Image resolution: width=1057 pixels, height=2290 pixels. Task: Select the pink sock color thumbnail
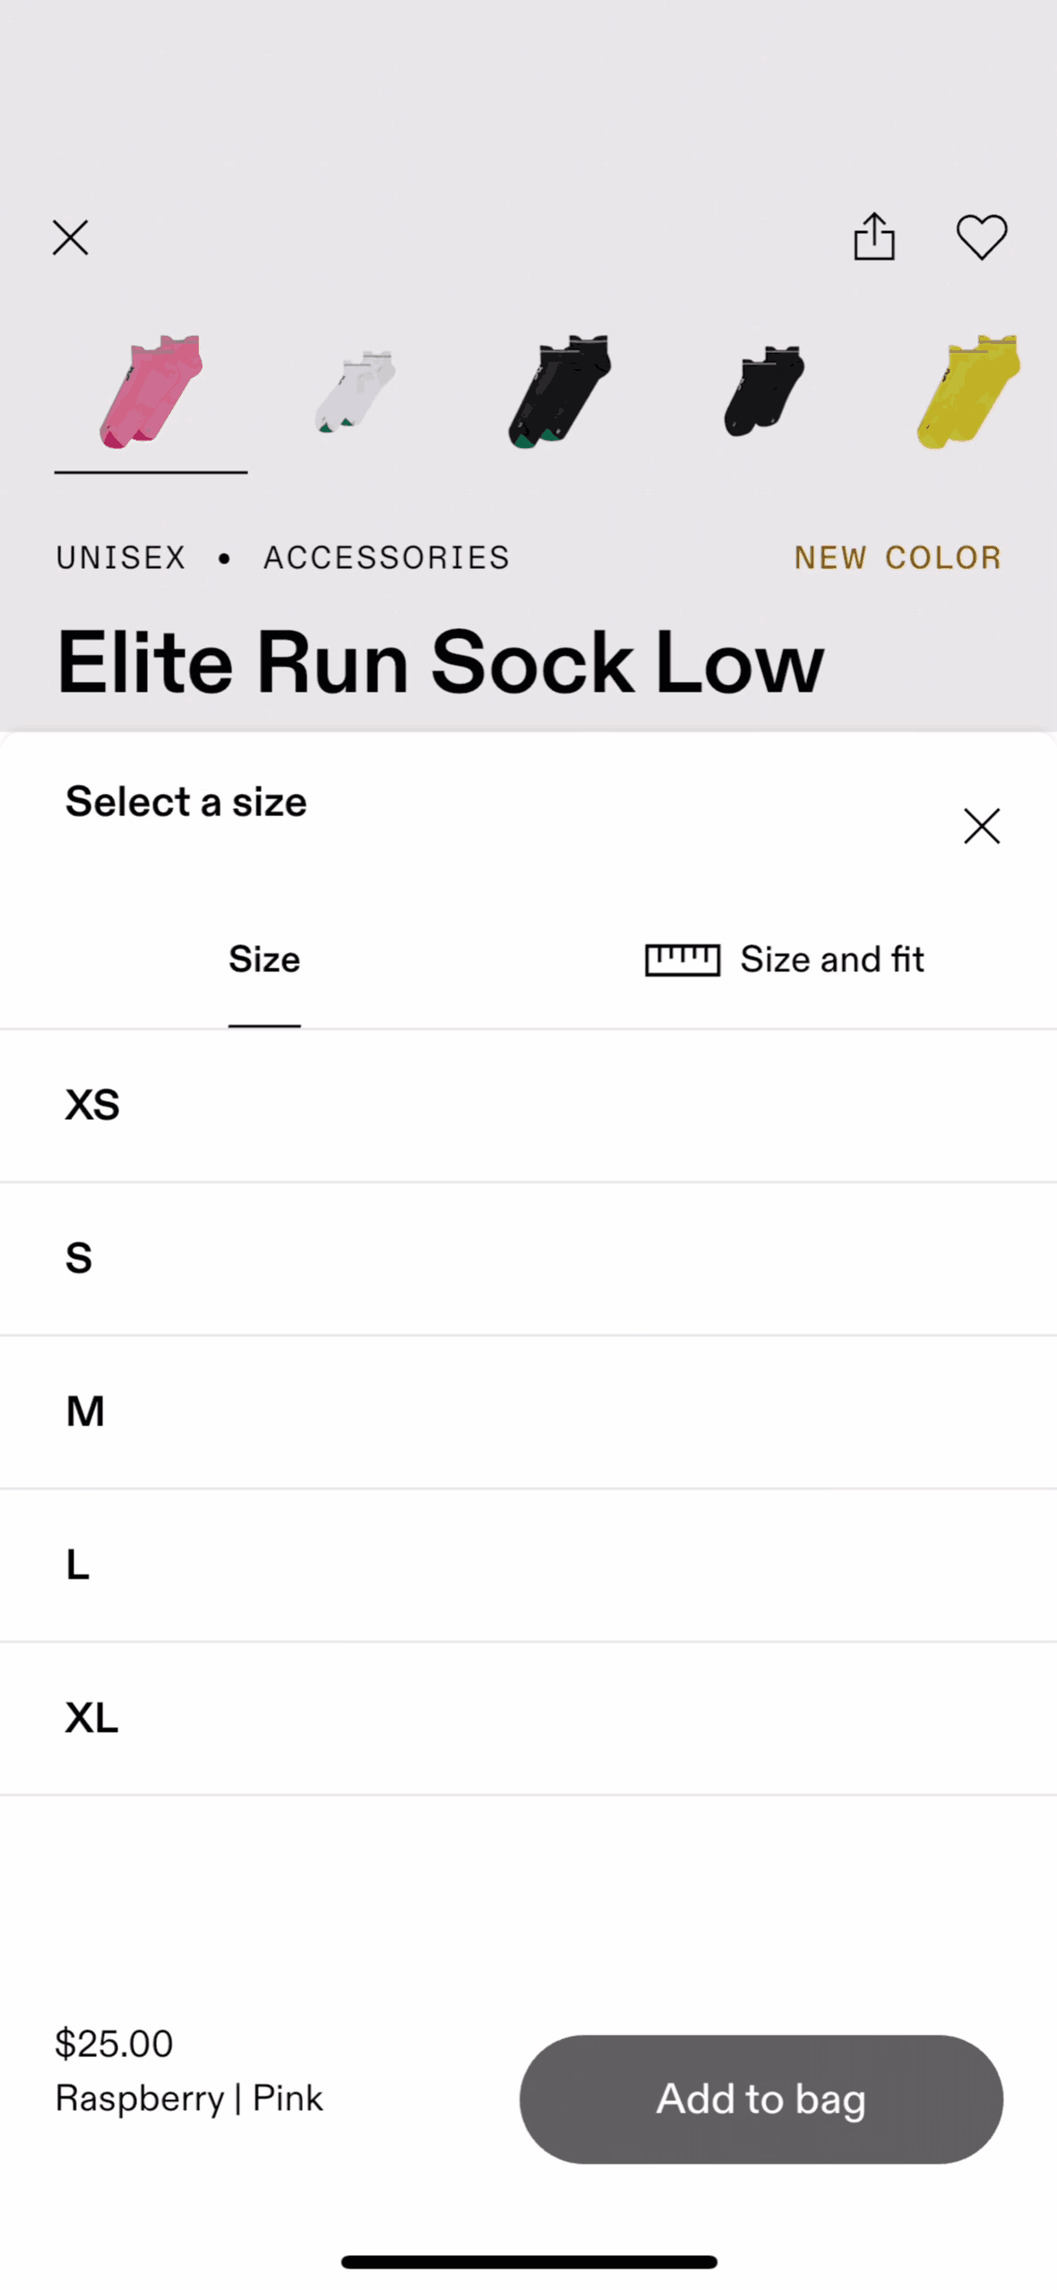(x=150, y=392)
